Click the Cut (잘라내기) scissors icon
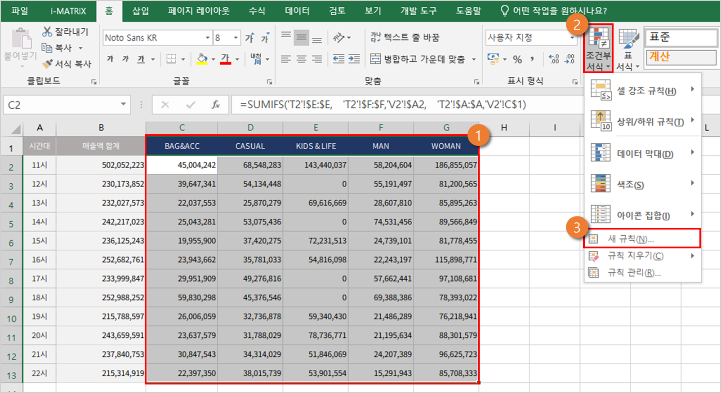Viewport: 721px width, 393px height. [x=47, y=31]
